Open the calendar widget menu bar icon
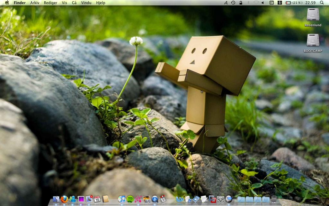 click(271, 3)
